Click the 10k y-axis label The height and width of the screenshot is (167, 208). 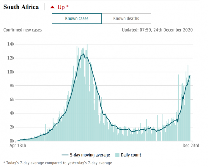click(x=11, y=72)
